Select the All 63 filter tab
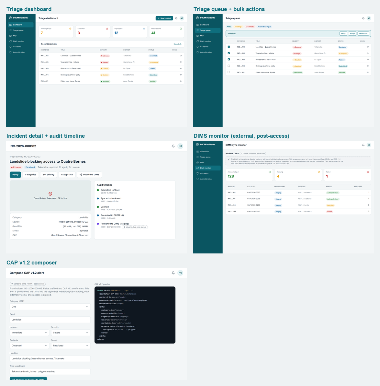The width and height of the screenshot is (380, 386). [x=229, y=27]
